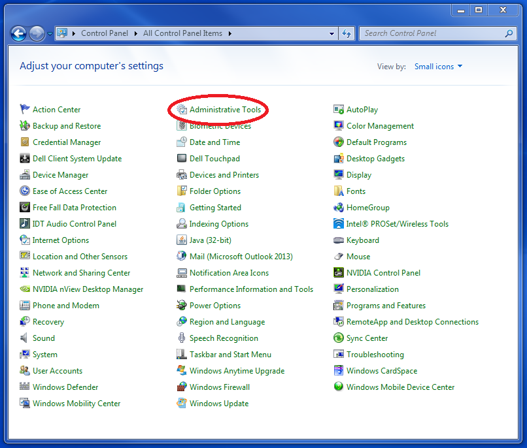This screenshot has height=448, width=527.
Task: Open Taskbar and Start Menu link
Action: pyautogui.click(x=230, y=355)
